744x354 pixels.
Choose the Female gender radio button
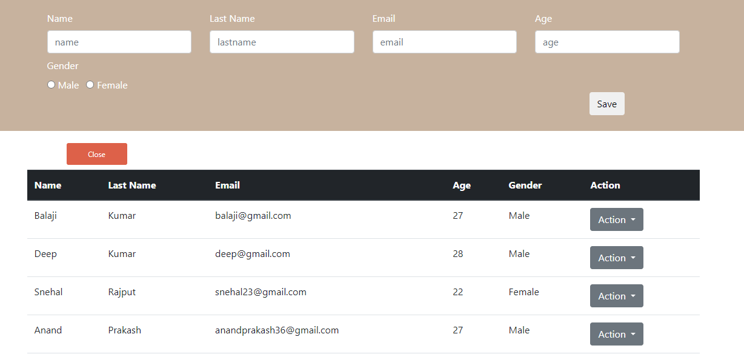point(90,85)
